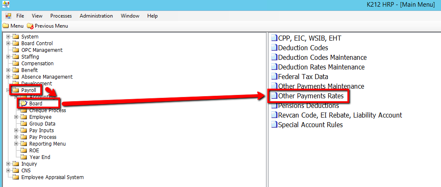Expand the Pay Inputs subfolder

[x=16, y=131]
